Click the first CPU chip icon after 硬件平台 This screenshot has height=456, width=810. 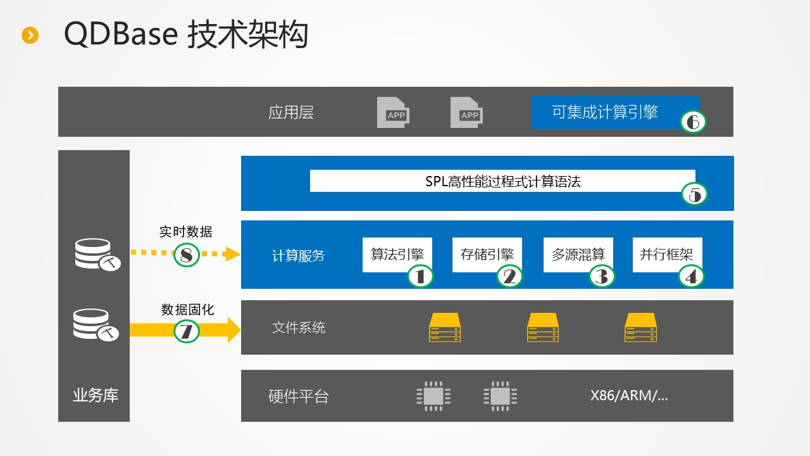coord(433,396)
